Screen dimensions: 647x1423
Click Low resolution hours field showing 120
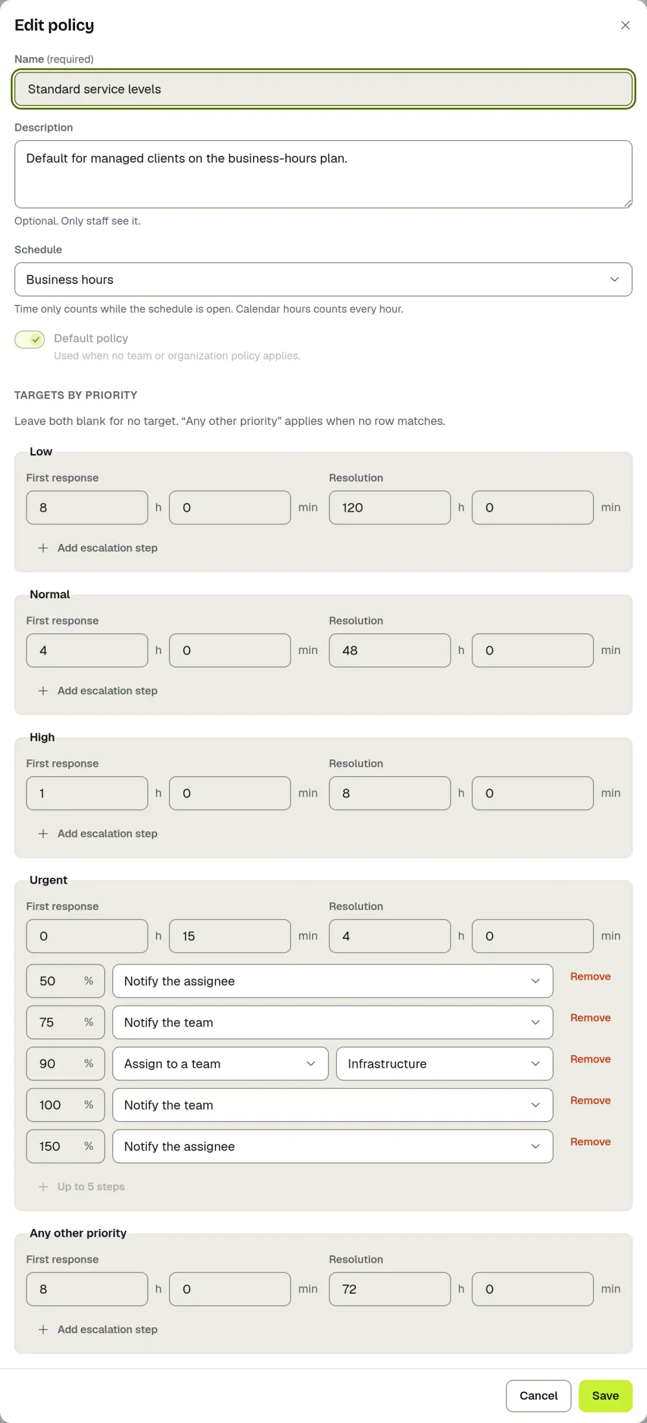[x=390, y=508]
